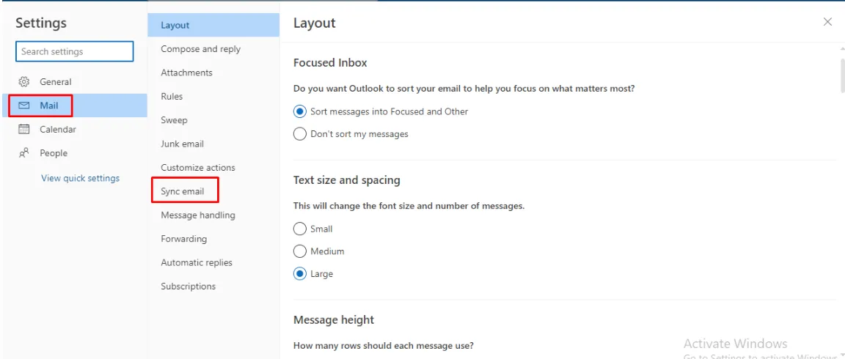Click the View quick settings link
The width and height of the screenshot is (845, 359).
(80, 178)
